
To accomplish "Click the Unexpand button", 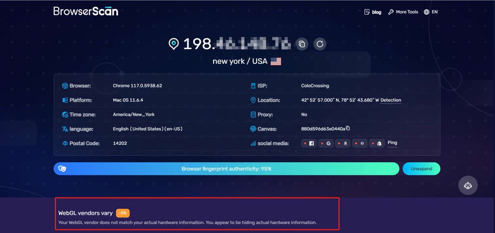I will [422, 169].
